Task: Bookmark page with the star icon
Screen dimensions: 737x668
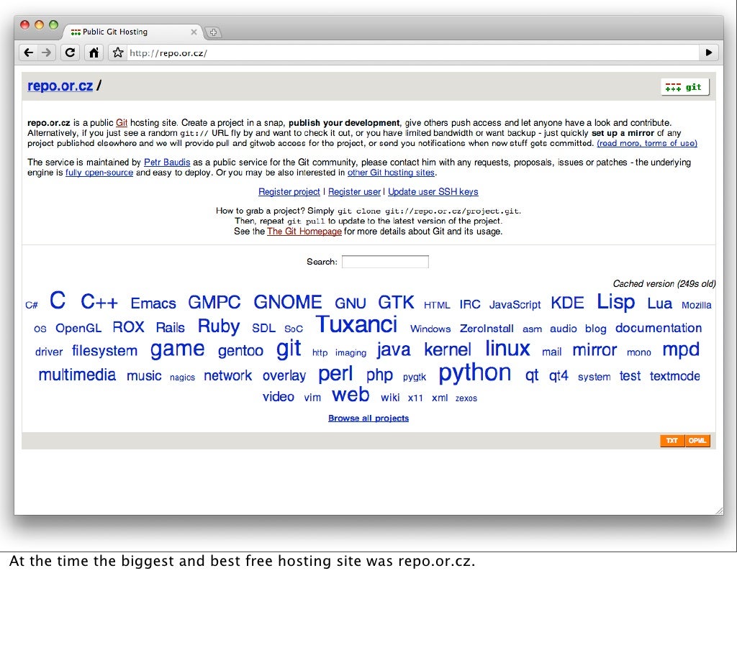Action: point(118,52)
